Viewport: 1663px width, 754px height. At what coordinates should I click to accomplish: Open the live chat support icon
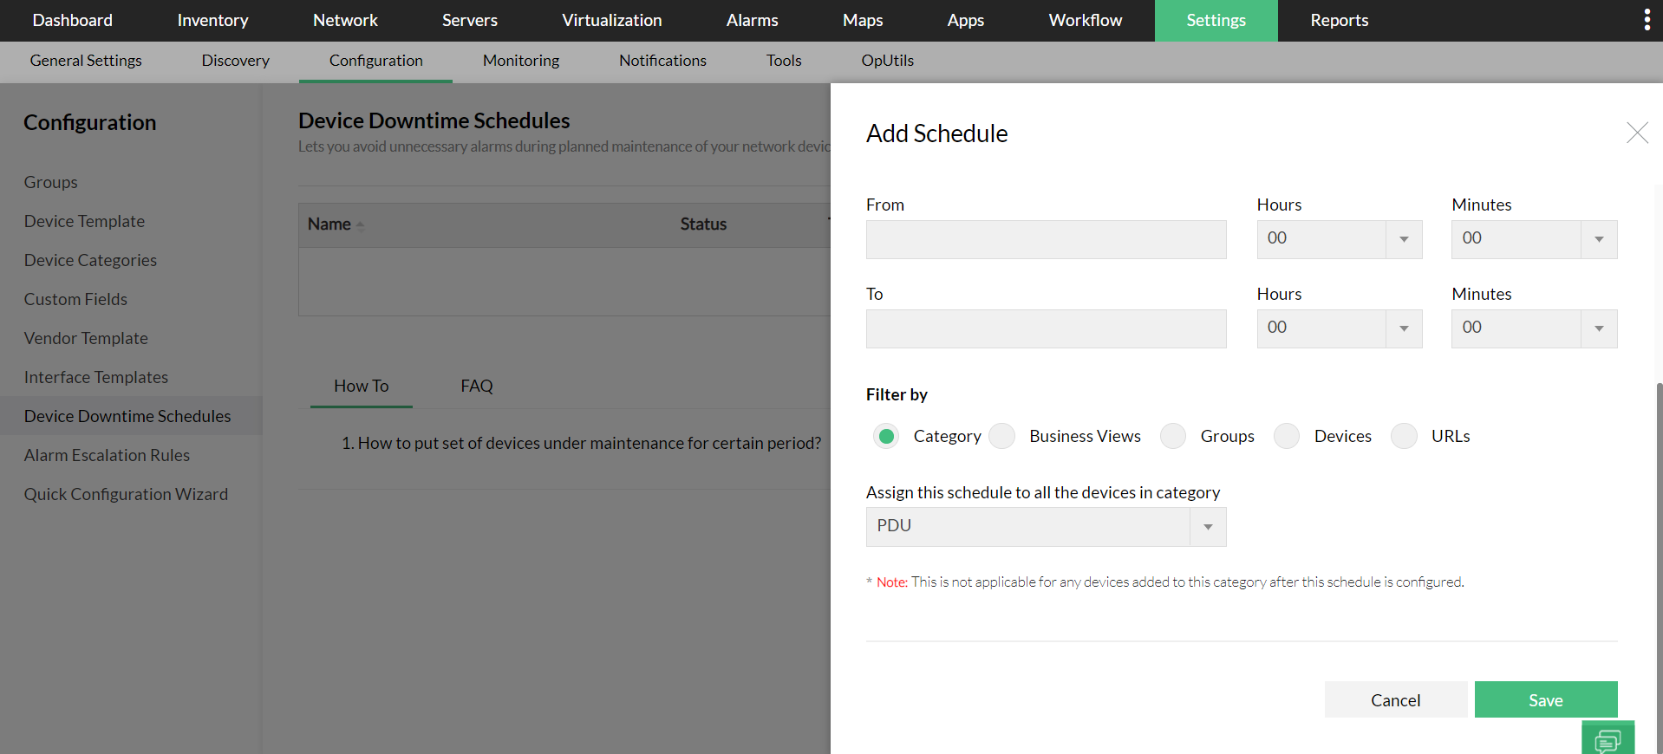[1608, 739]
